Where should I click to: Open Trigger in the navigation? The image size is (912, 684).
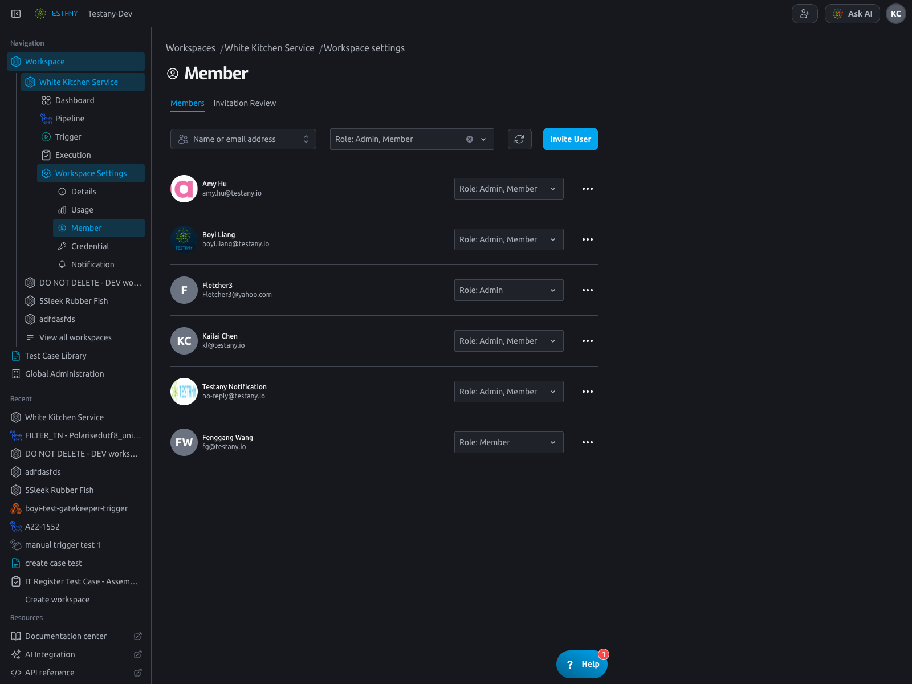(91, 137)
